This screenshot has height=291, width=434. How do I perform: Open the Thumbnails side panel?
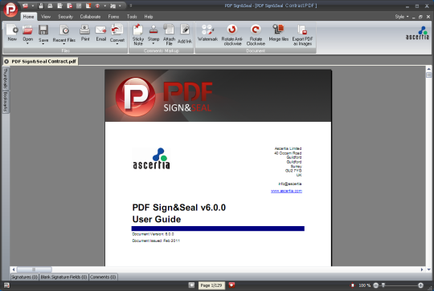(6, 79)
